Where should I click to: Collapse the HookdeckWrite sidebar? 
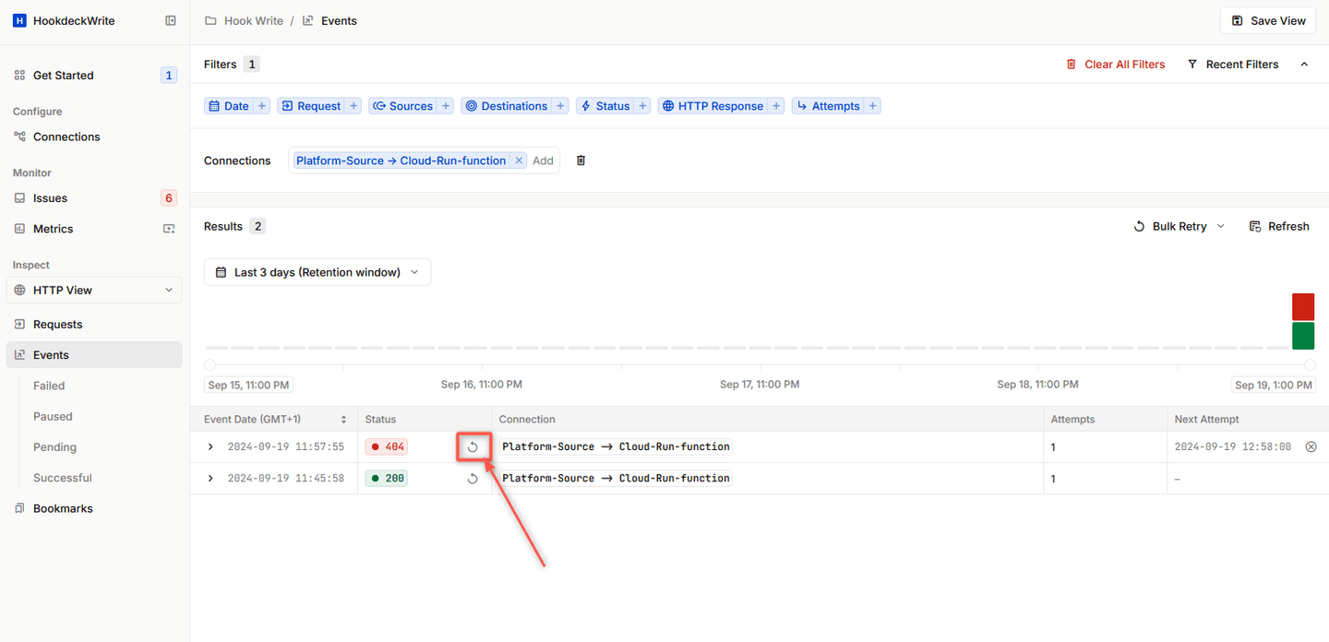pos(170,19)
